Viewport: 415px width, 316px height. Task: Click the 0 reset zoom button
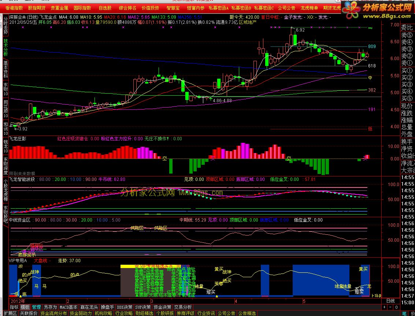(x=396, y=307)
